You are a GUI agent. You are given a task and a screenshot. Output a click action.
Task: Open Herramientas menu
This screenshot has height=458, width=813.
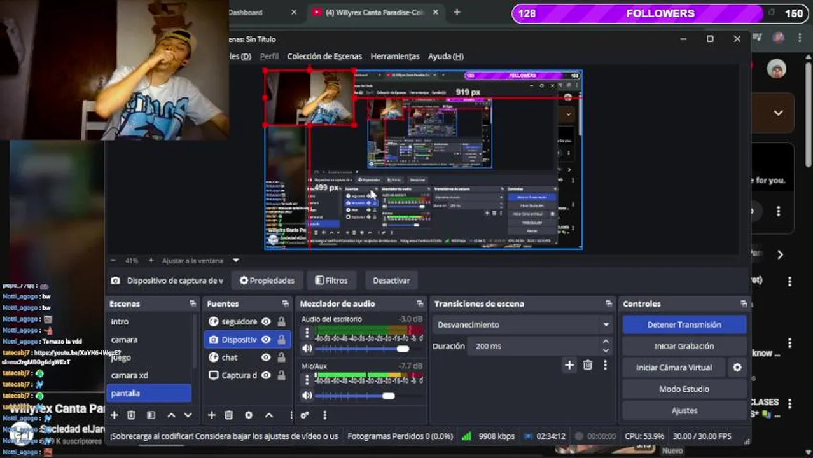click(395, 56)
